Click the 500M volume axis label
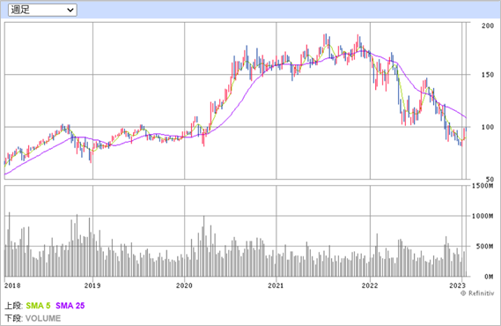The width and height of the screenshot is (501, 326). coord(484,247)
